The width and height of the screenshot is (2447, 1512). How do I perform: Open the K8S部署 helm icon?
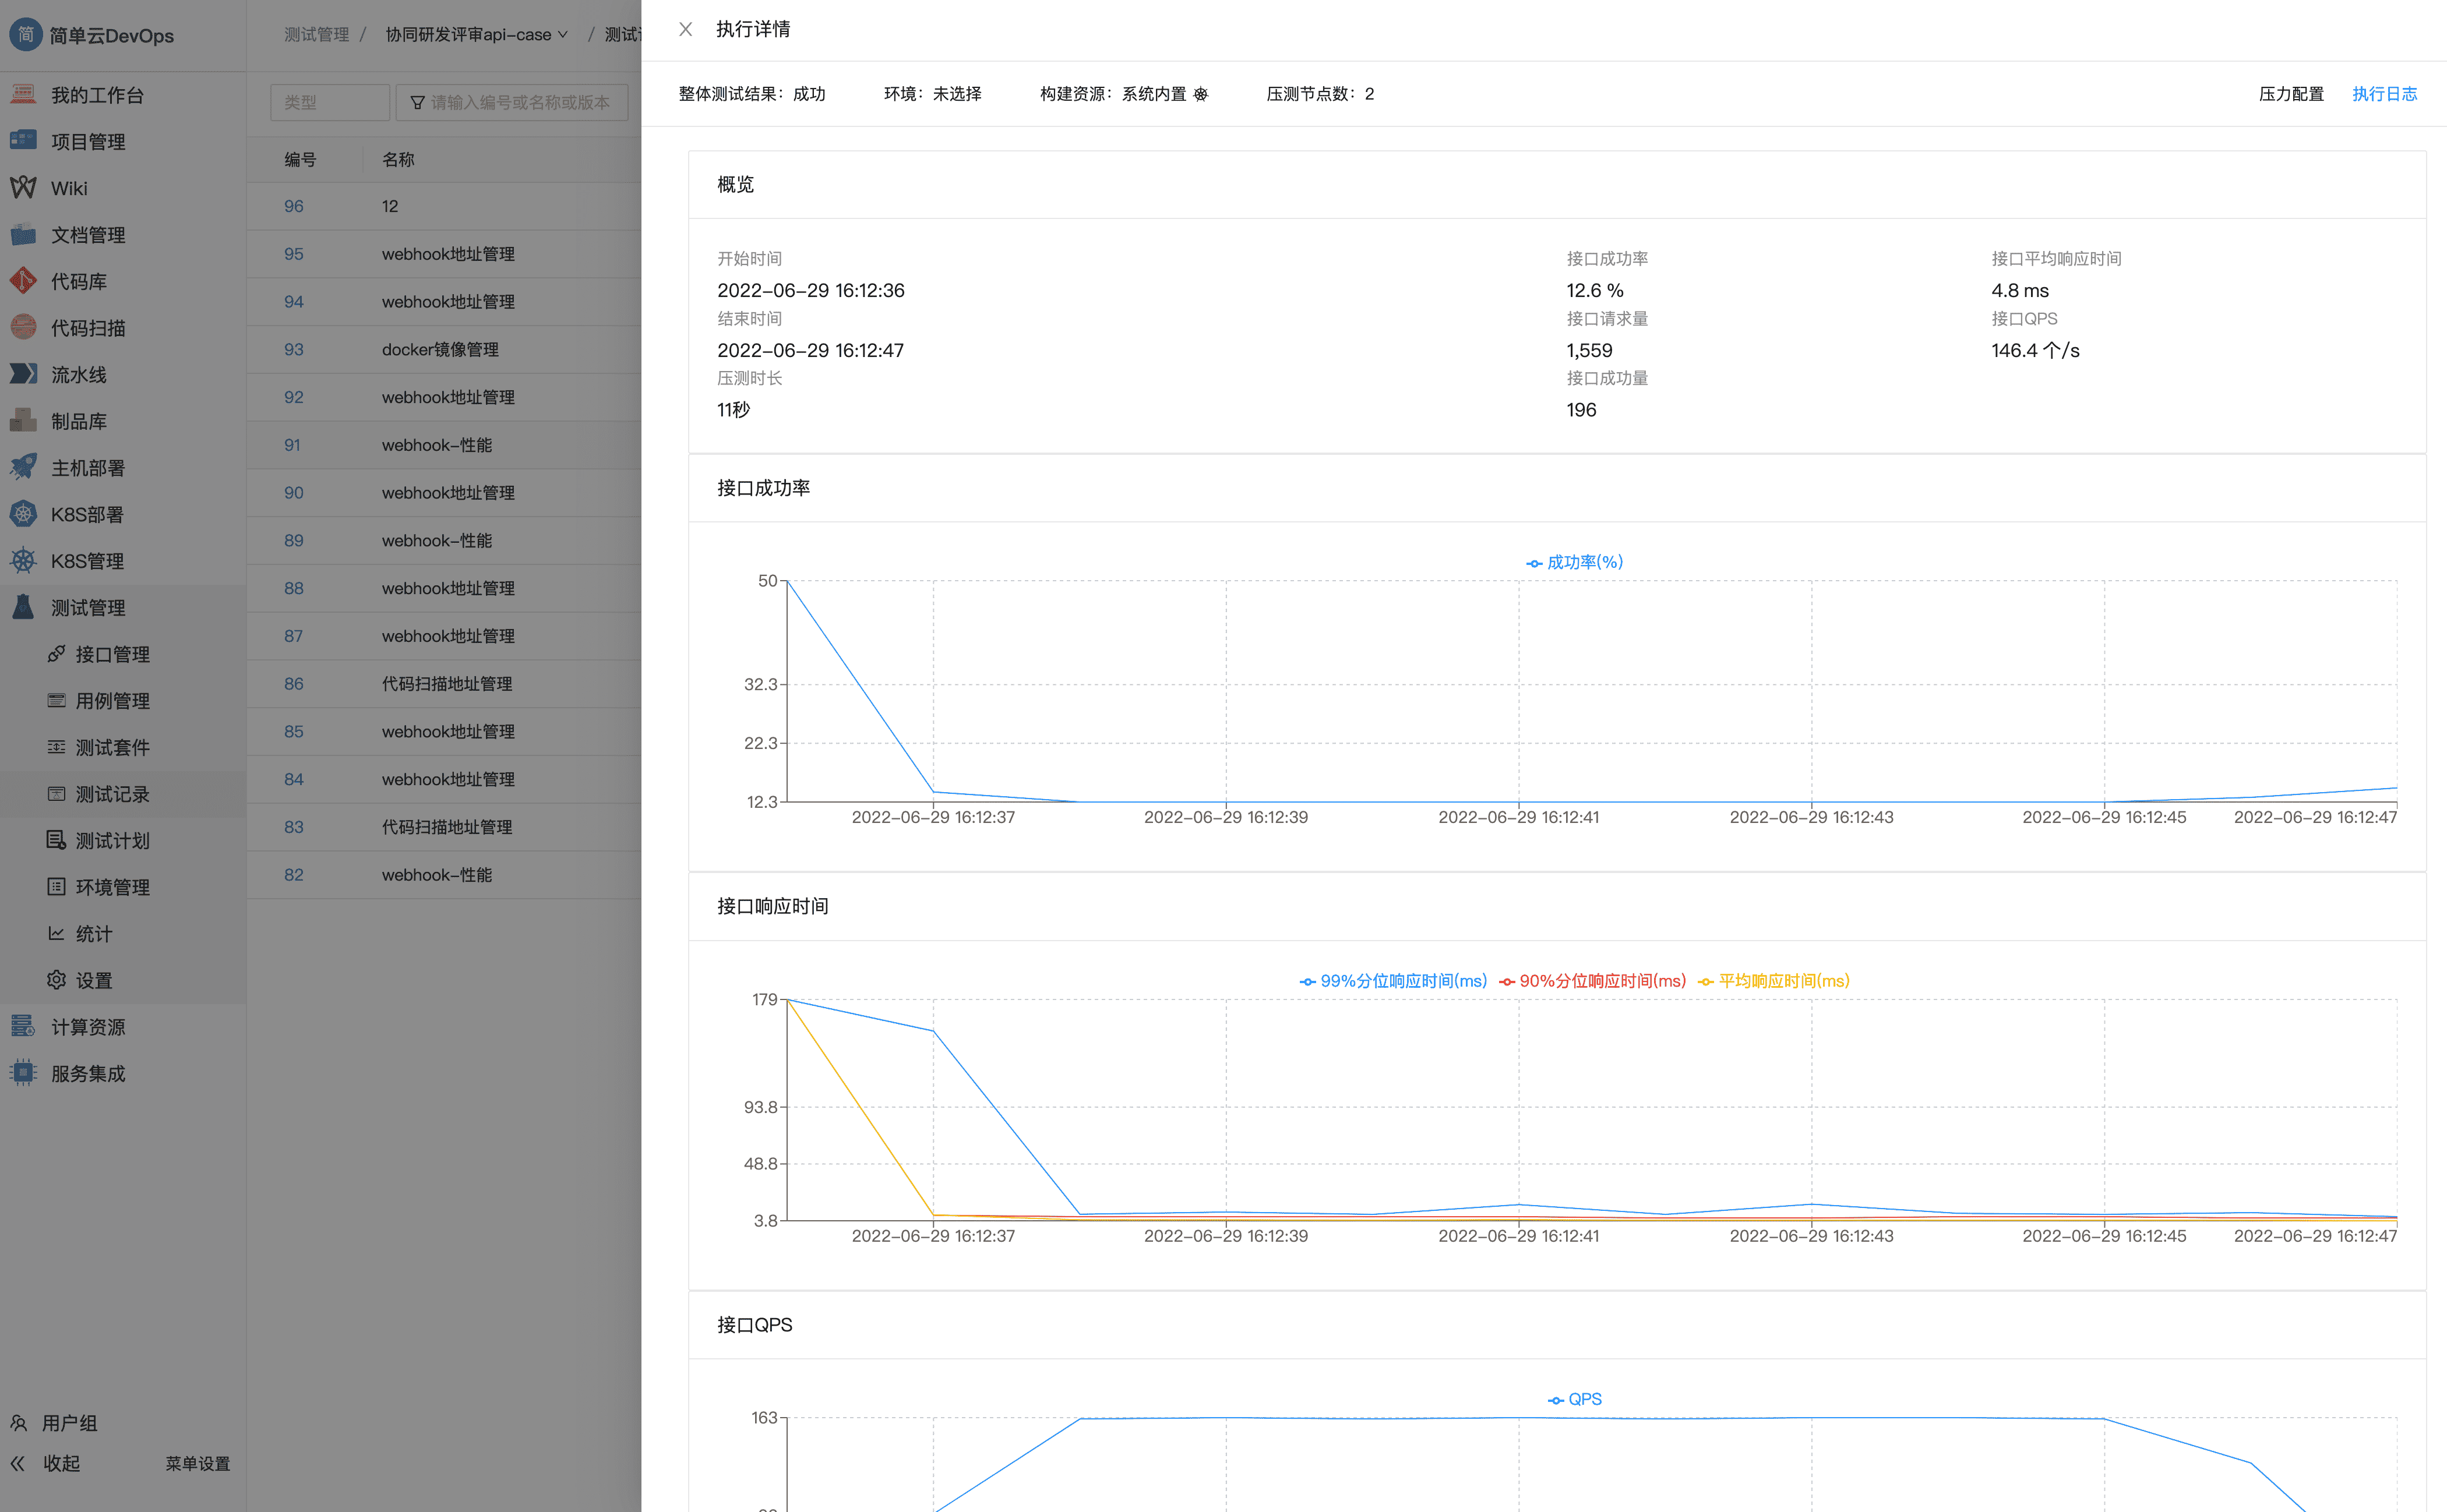23,514
